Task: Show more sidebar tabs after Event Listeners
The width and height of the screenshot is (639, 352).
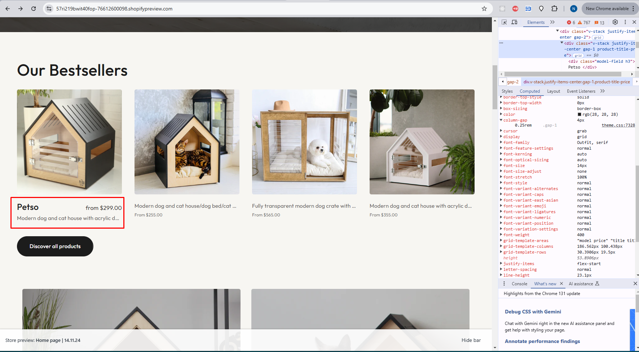Action: point(603,91)
